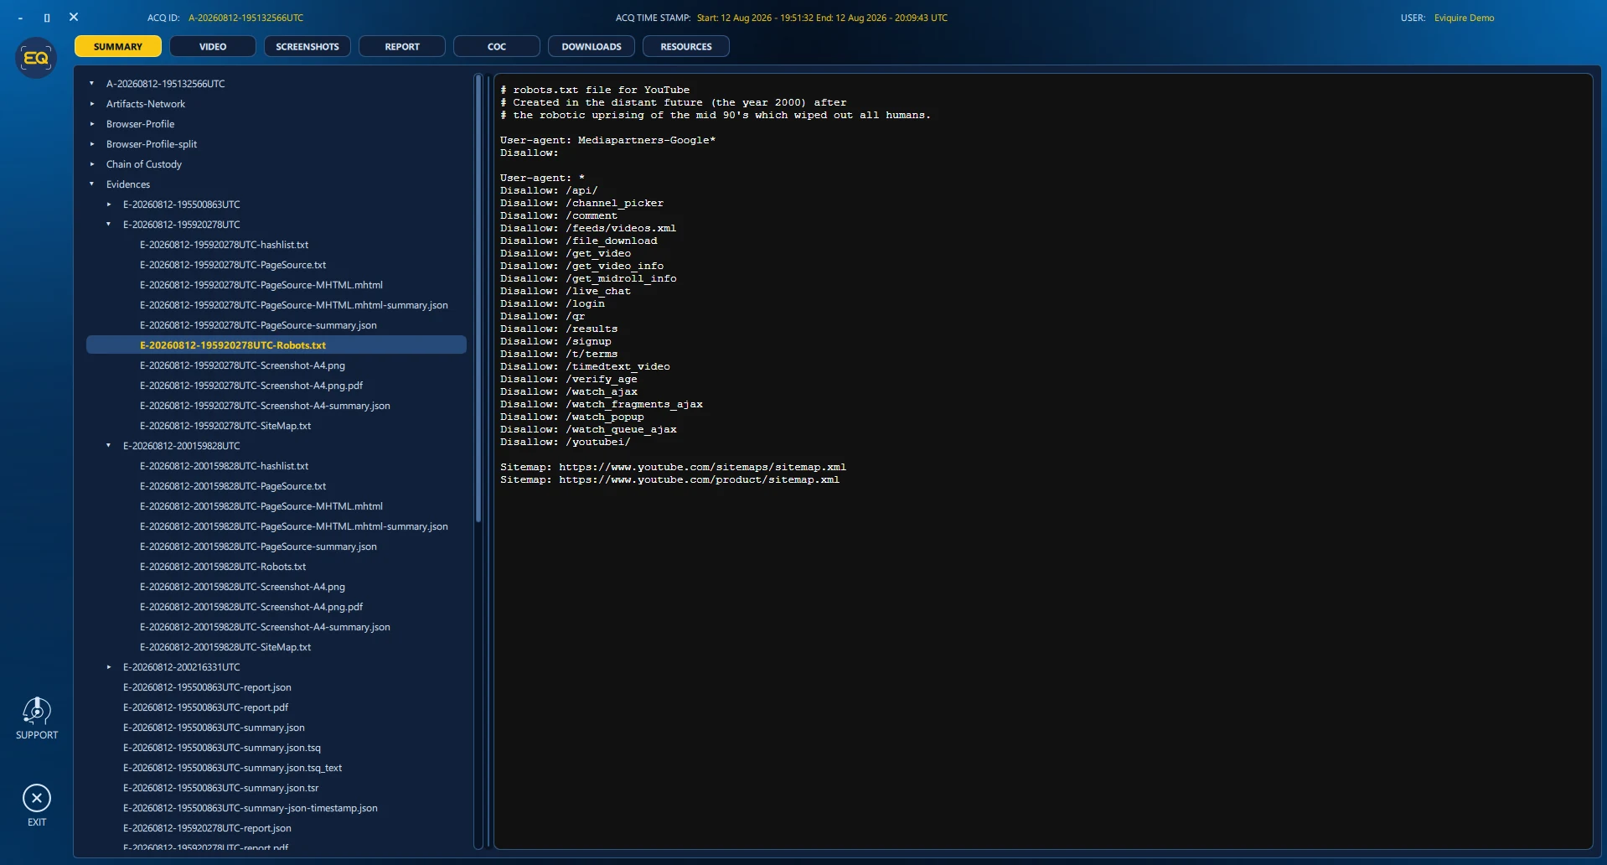
Task: Collapse the Evidences folder arrow
Action: [92, 184]
